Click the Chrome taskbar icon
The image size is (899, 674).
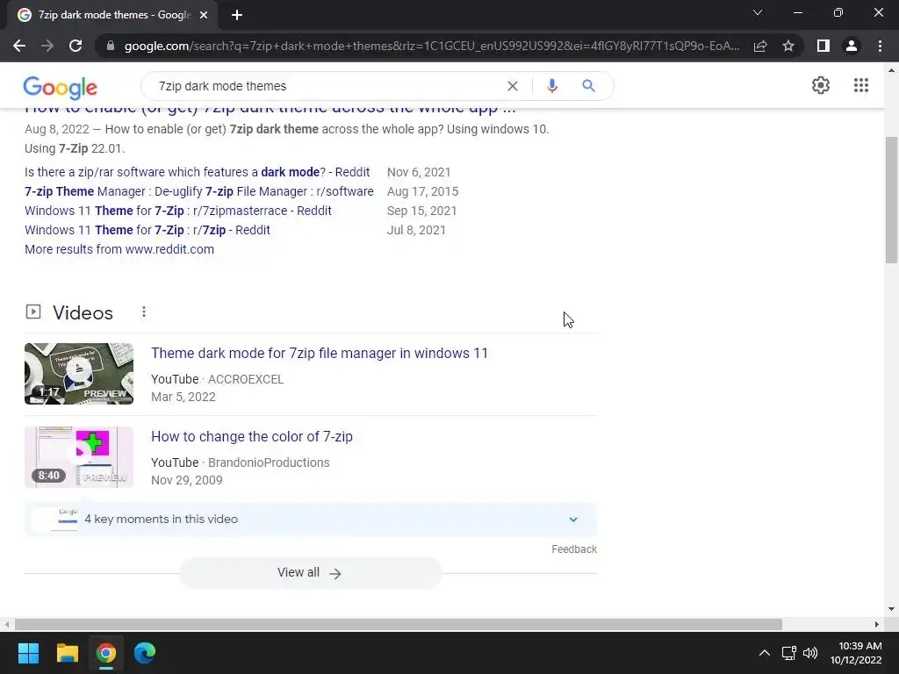click(x=106, y=653)
